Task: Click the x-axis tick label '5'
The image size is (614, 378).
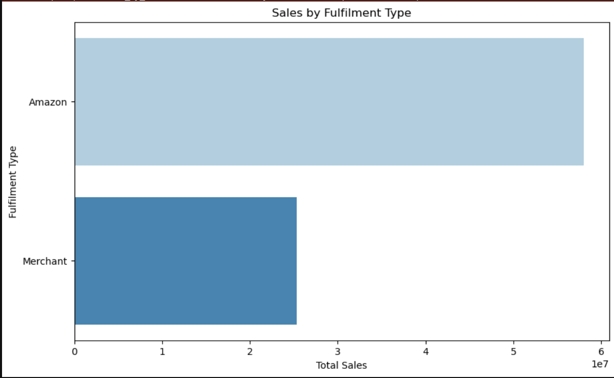Action: 514,351
